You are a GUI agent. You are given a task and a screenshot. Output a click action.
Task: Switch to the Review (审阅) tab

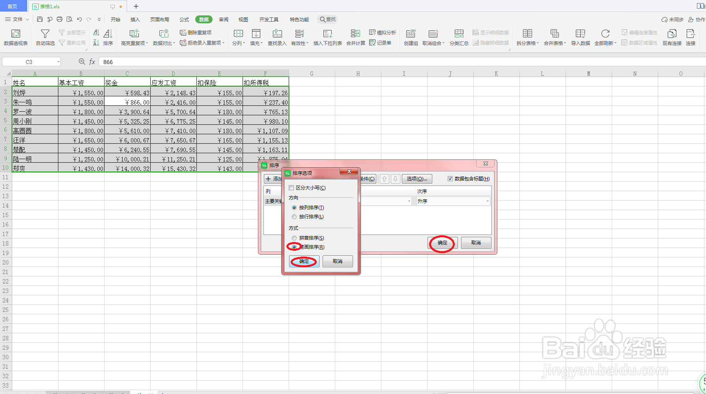(224, 19)
